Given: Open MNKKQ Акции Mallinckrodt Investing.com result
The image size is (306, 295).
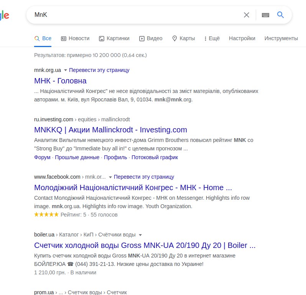Looking at the screenshot, I should 110,130.
